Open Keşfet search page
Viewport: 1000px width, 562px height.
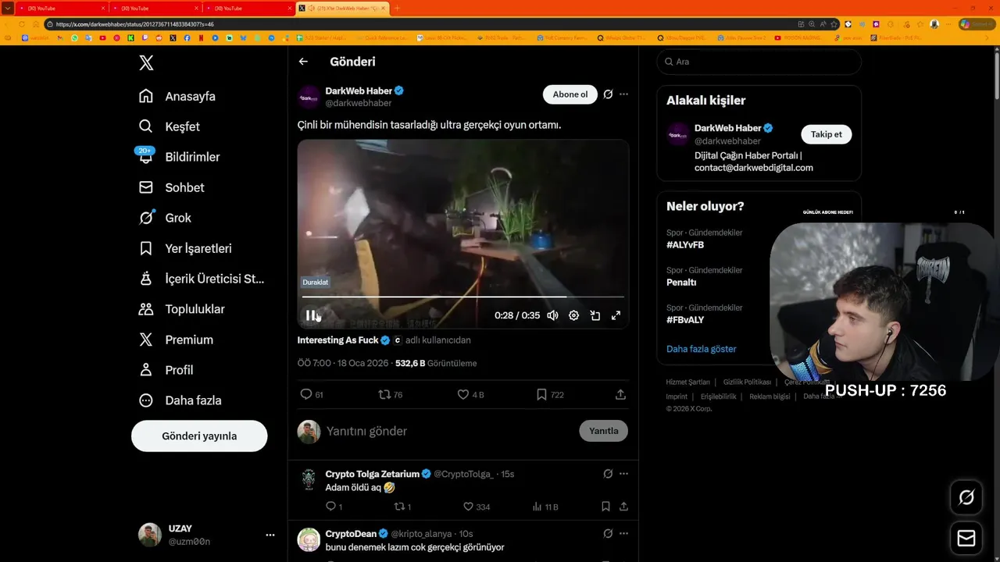pyautogui.click(x=169, y=126)
